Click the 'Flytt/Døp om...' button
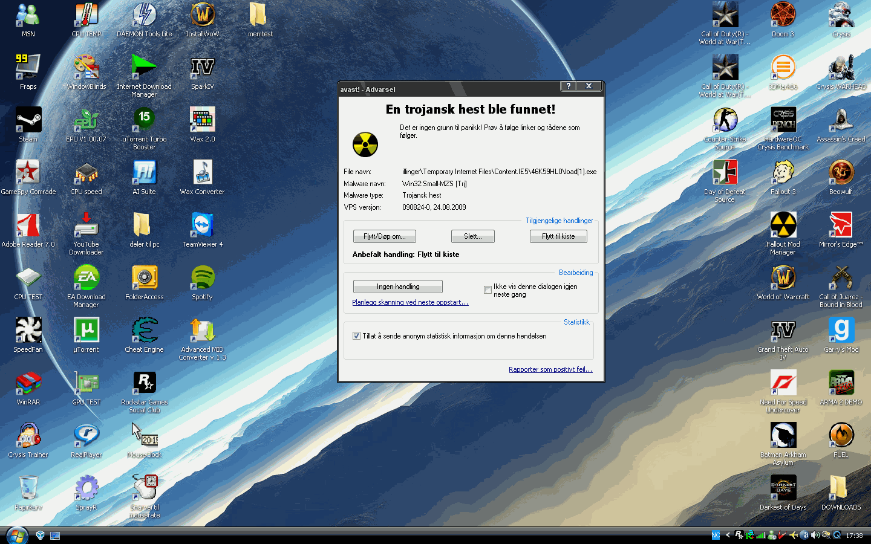 click(x=385, y=236)
